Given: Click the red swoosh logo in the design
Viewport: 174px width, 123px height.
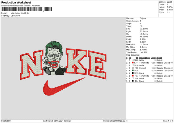Looking at the screenshot, I should (64, 86).
